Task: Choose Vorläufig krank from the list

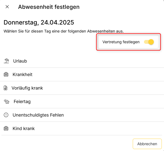Action: [82, 88]
